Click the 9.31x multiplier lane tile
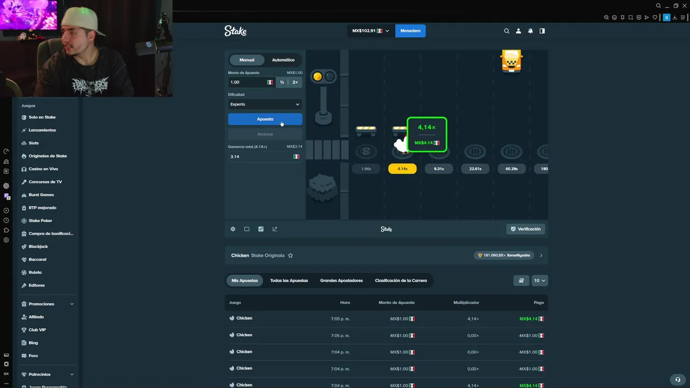690x388 pixels. pyautogui.click(x=439, y=169)
